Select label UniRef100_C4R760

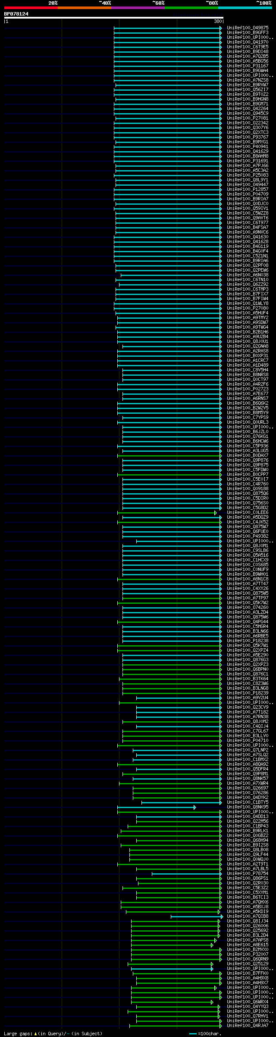pyautogui.click(x=248, y=484)
